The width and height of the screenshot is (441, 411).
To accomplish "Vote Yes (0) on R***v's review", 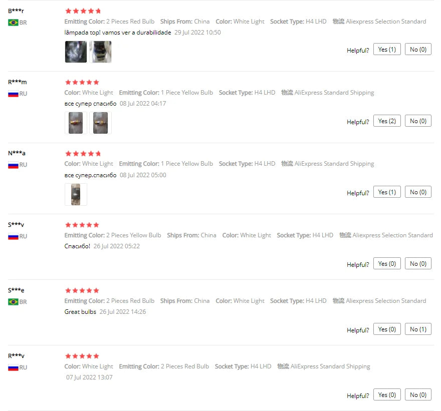I will (x=387, y=394).
